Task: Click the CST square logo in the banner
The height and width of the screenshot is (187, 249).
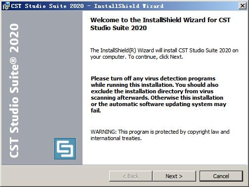Action: (x=65, y=149)
